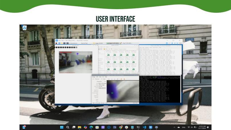Open the notification bell icon
The image size is (231, 130).
[208, 127]
